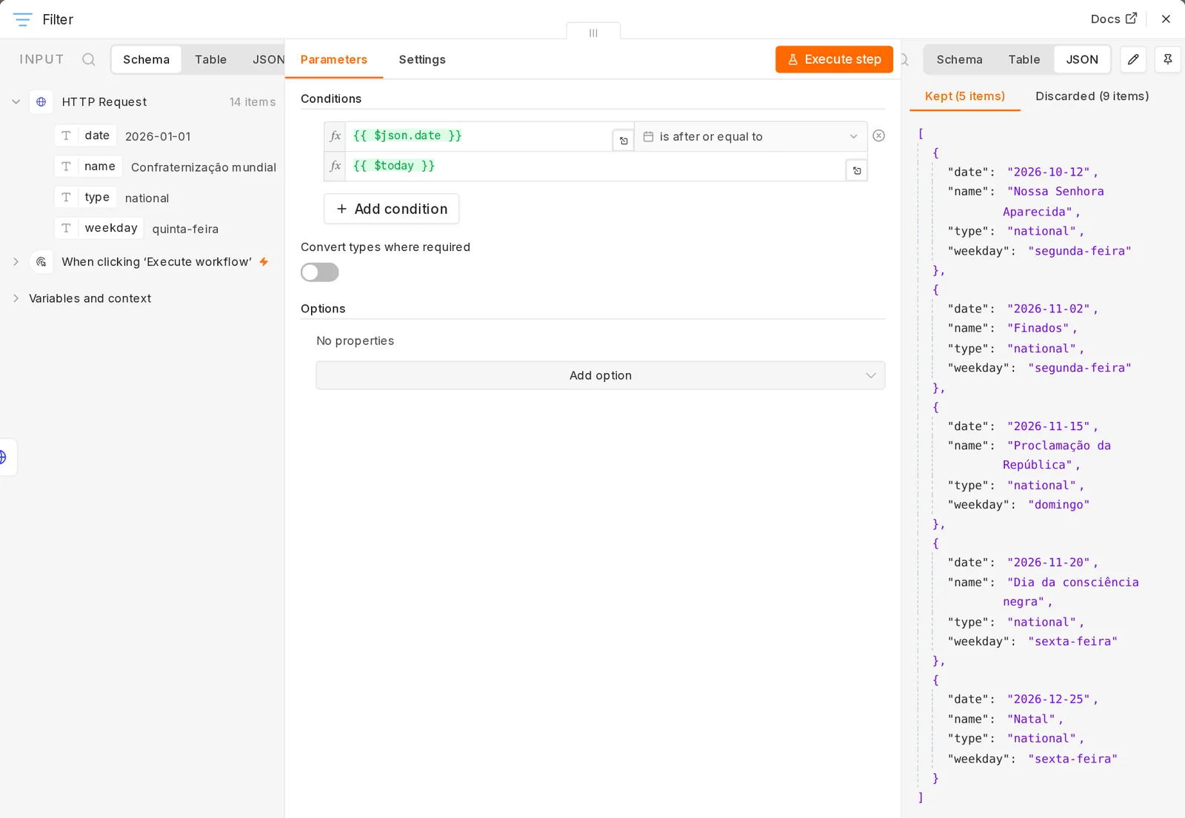This screenshot has height=818, width=1185.
Task: Click the manual trigger cursor icon
Action: [x=41, y=261]
